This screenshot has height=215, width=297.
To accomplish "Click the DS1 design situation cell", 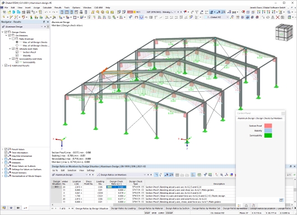I will coord(57,187).
